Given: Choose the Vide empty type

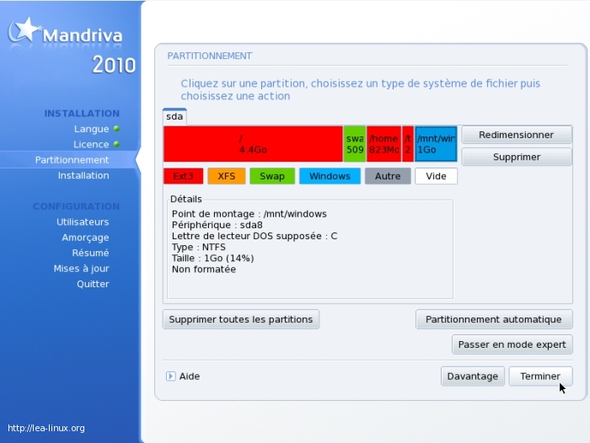Looking at the screenshot, I should click(x=436, y=176).
